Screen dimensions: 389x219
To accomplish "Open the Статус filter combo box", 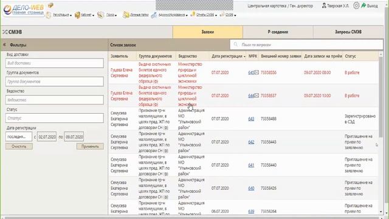I will [55, 118].
